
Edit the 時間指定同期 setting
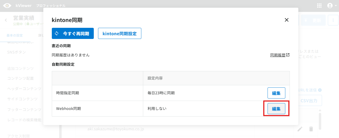(x=276, y=93)
